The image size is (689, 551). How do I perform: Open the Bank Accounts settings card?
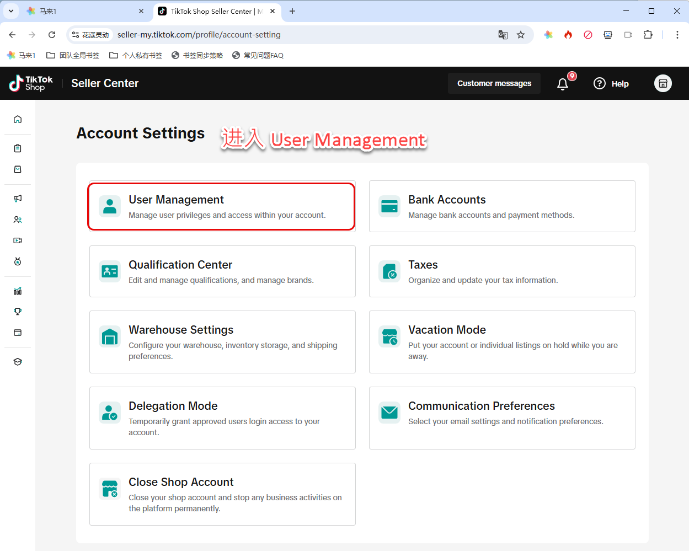click(x=501, y=206)
